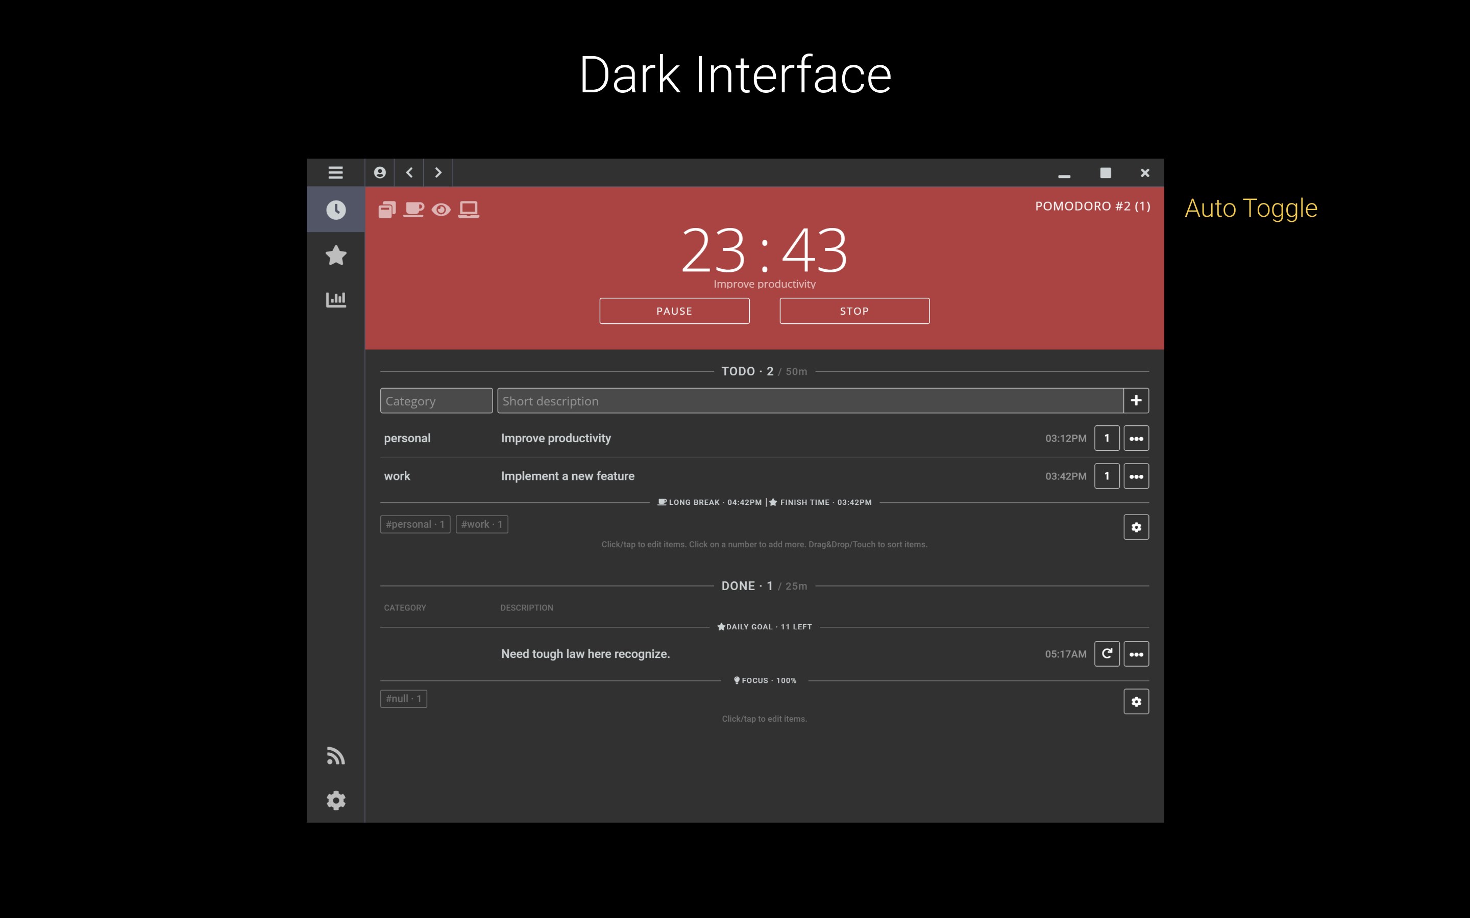Image resolution: width=1470 pixels, height=918 pixels.
Task: Add todo with the plus button
Action: (1136, 401)
